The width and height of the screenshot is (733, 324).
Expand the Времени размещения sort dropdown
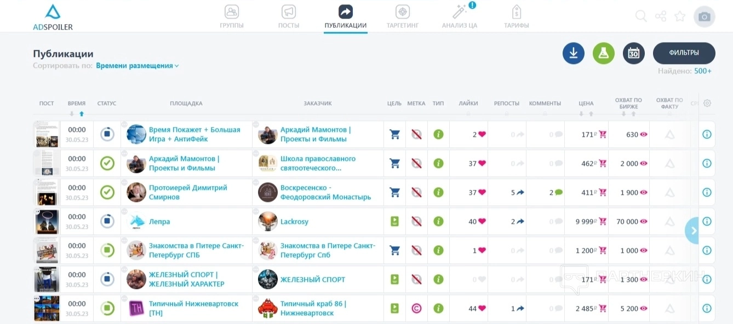point(138,66)
